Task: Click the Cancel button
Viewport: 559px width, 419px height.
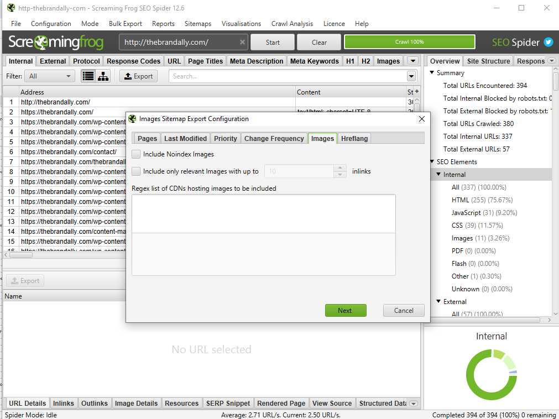Action: tap(404, 310)
